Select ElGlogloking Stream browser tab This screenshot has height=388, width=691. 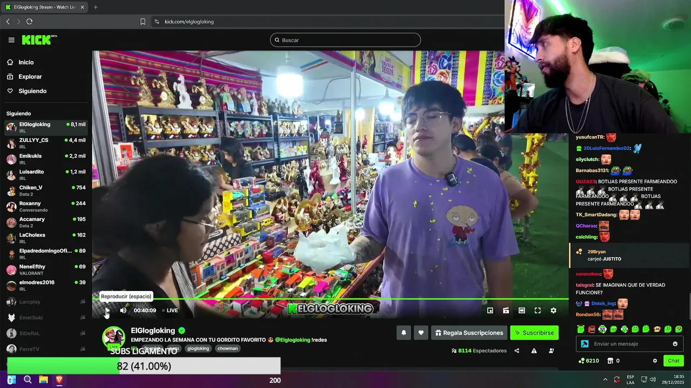pyautogui.click(x=45, y=7)
